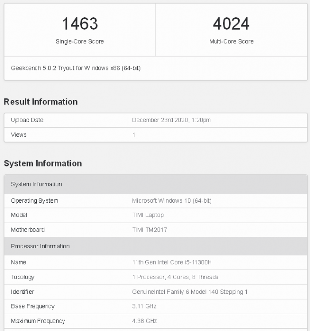Click the Processor Information table header
The width and height of the screenshot is (310, 331).
(x=40, y=246)
